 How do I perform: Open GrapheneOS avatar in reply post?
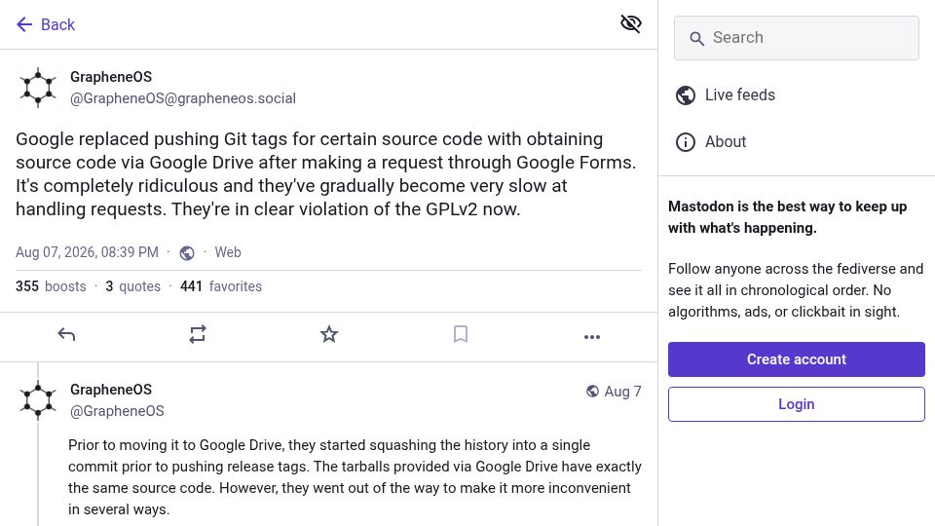pyautogui.click(x=38, y=399)
